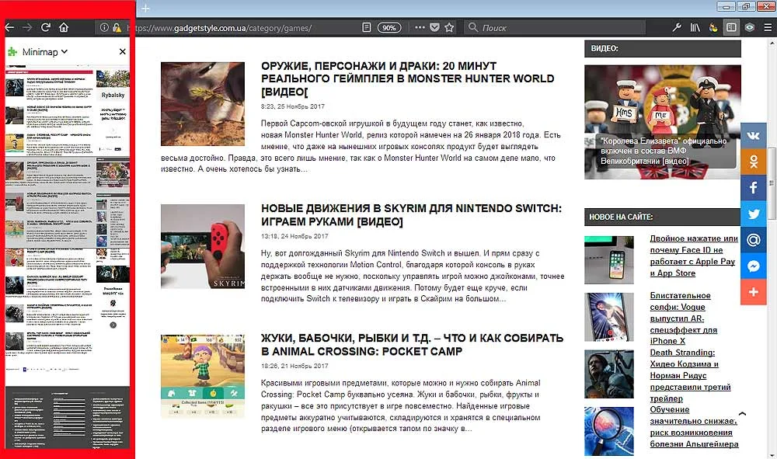Open the developer tools wrench icon
The height and width of the screenshot is (459, 777).
(677, 28)
